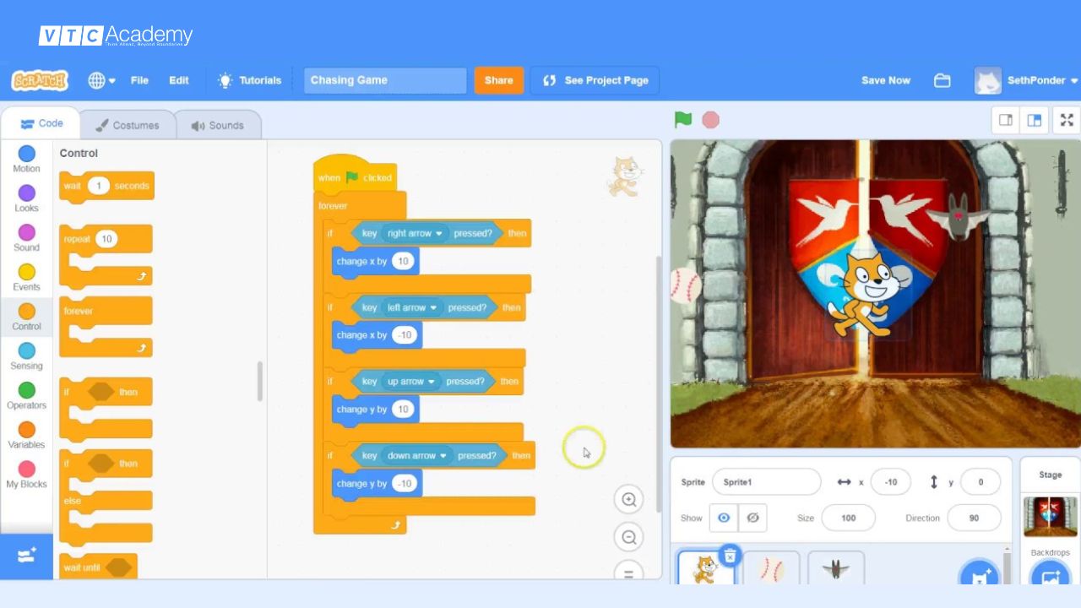Switch stage to small layout view
1081x608 pixels.
[1005, 120]
